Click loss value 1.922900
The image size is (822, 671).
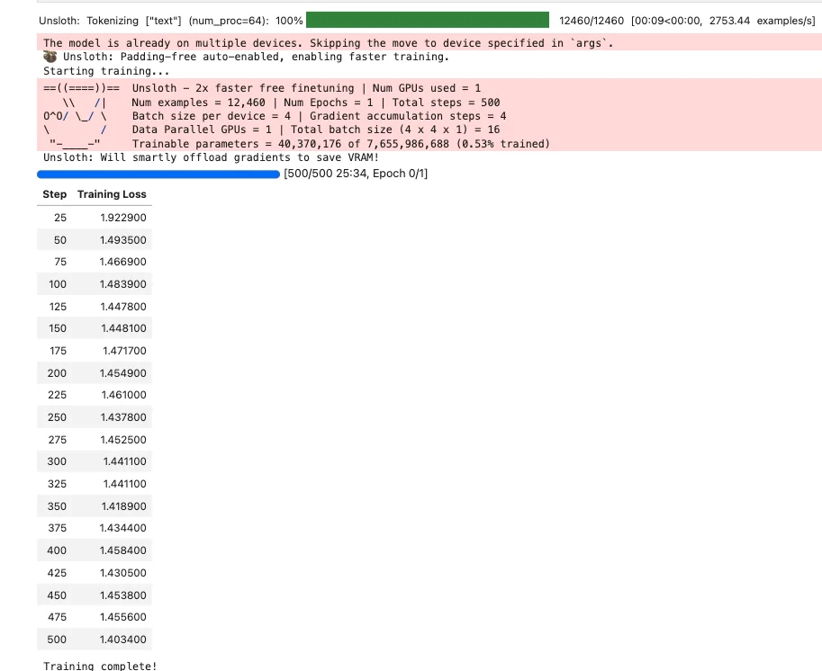point(123,218)
